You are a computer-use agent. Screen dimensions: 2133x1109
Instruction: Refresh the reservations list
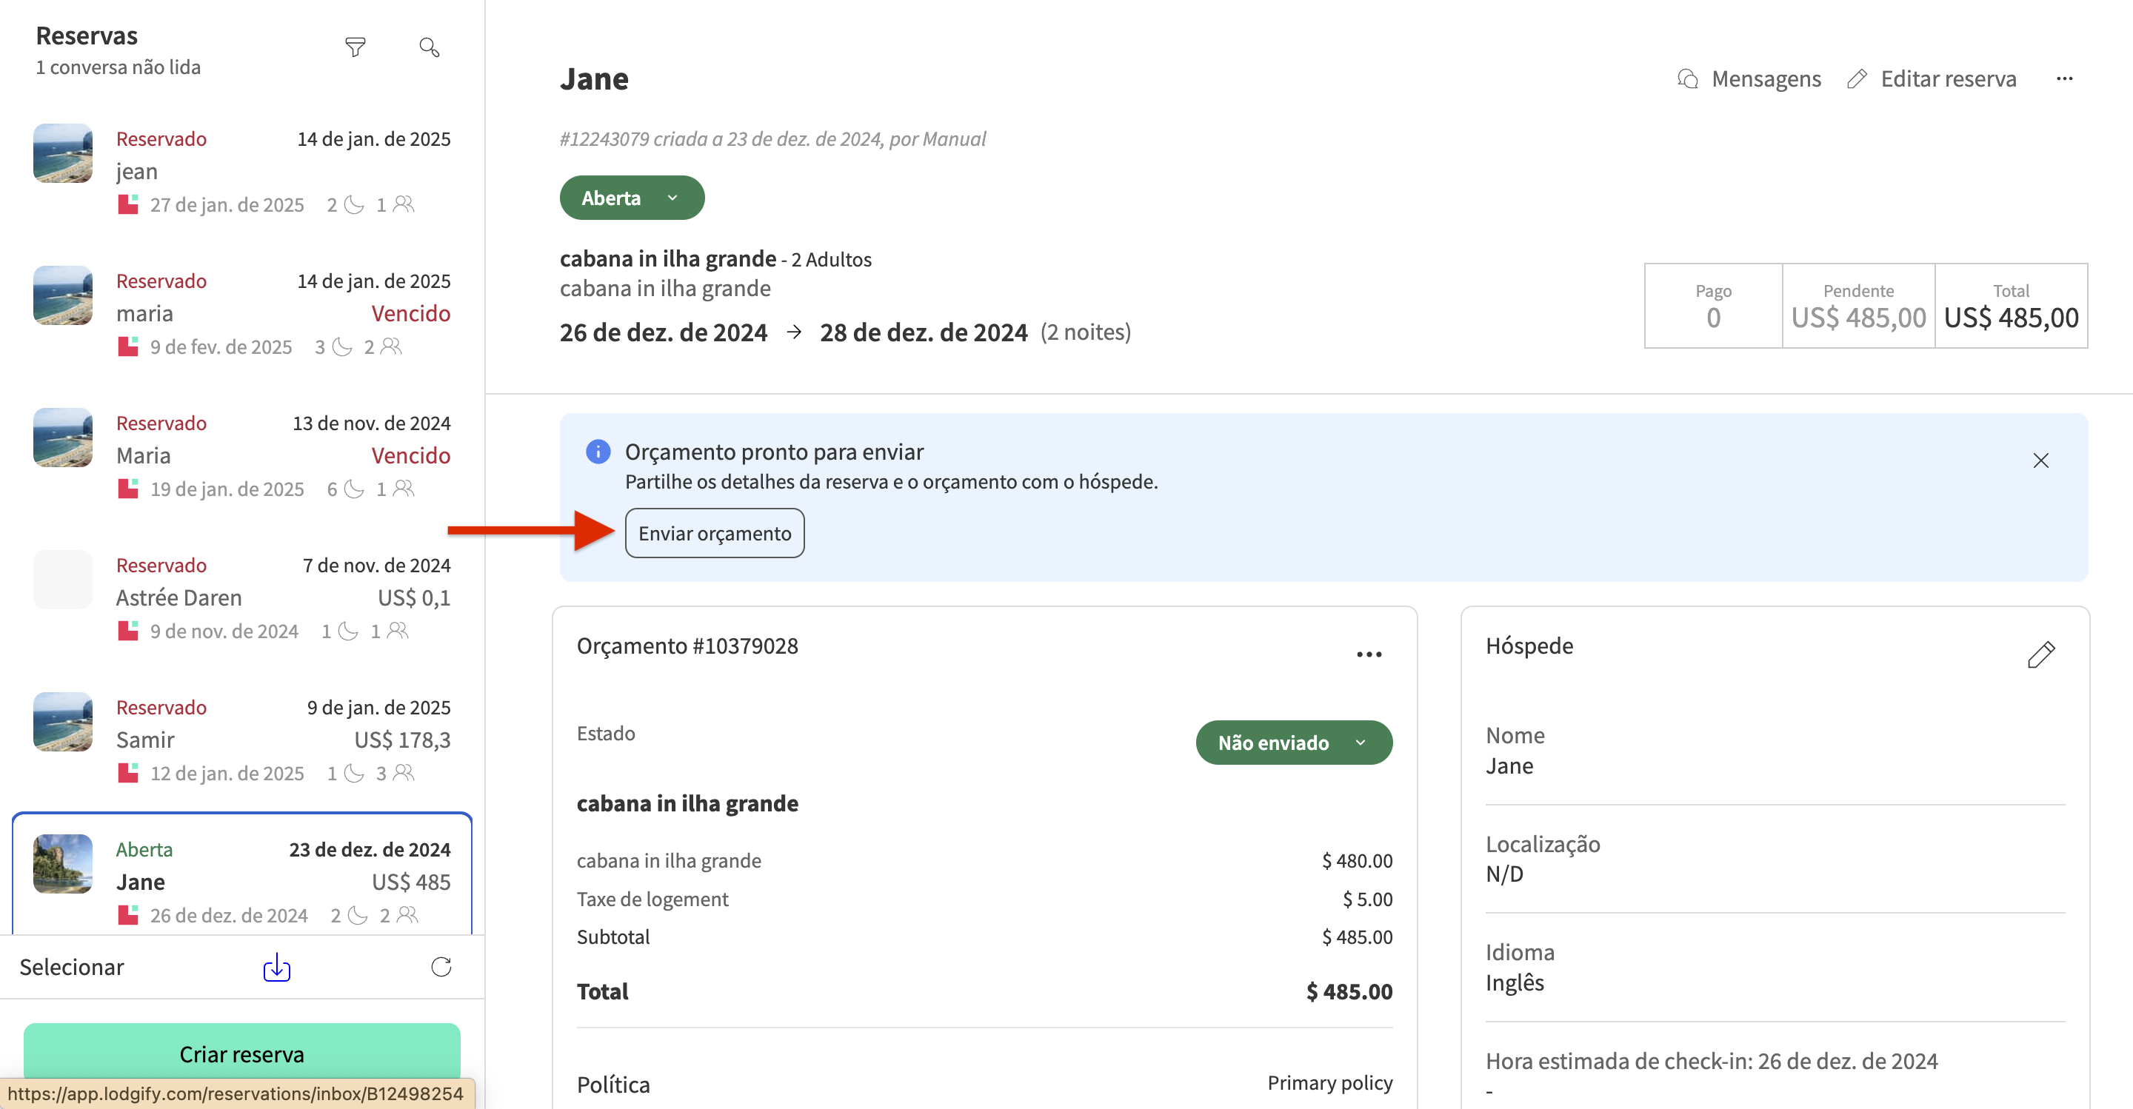pyautogui.click(x=441, y=967)
